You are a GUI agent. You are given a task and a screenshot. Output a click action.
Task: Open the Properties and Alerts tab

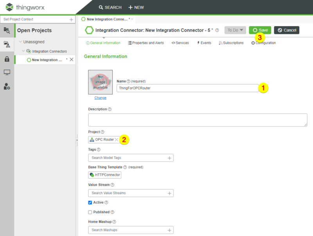click(146, 43)
